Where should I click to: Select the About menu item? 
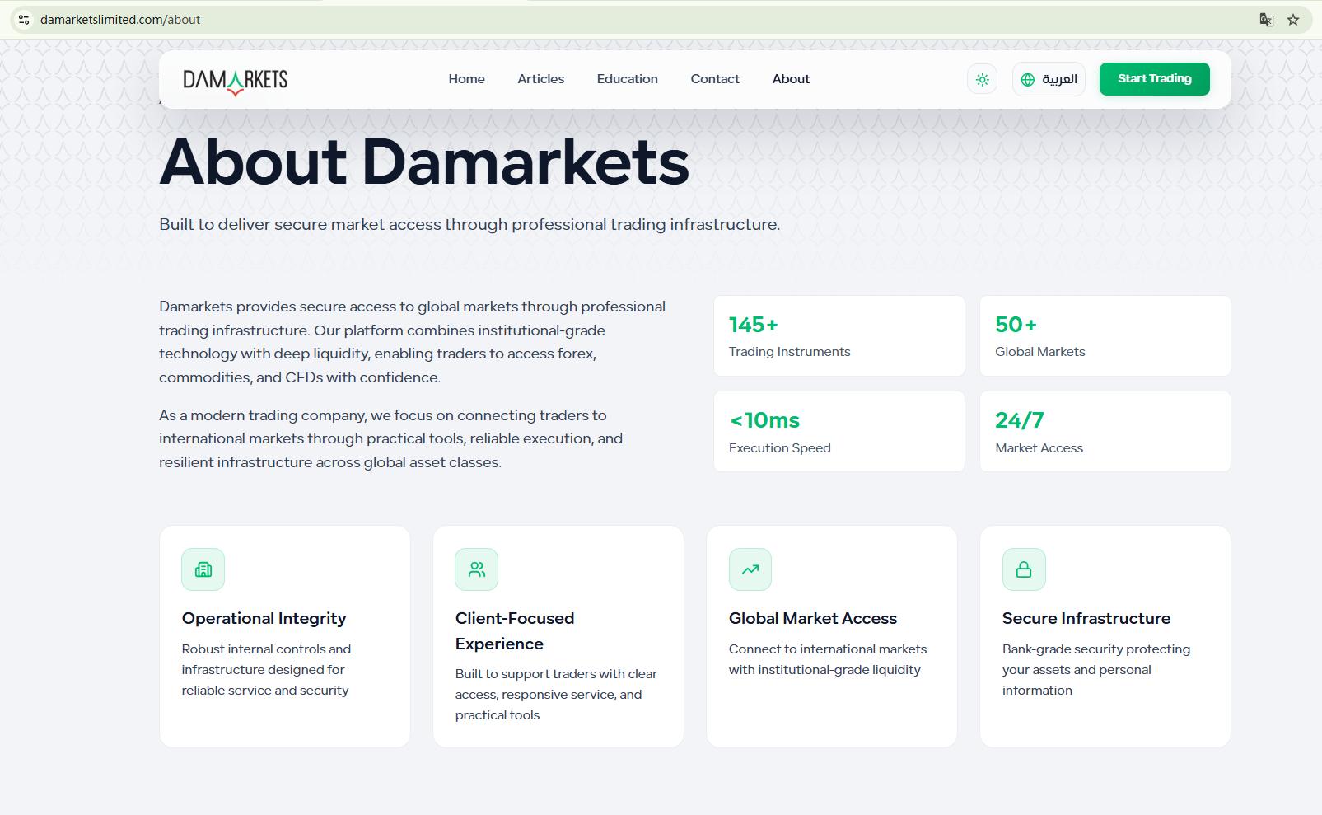791,79
